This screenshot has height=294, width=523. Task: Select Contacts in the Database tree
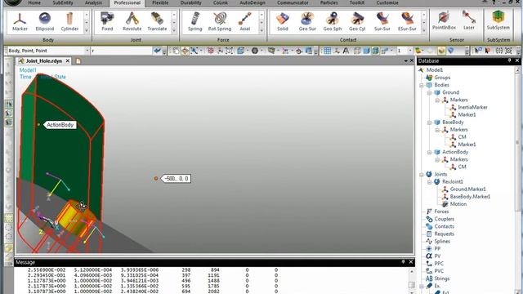pyautogui.click(x=444, y=226)
